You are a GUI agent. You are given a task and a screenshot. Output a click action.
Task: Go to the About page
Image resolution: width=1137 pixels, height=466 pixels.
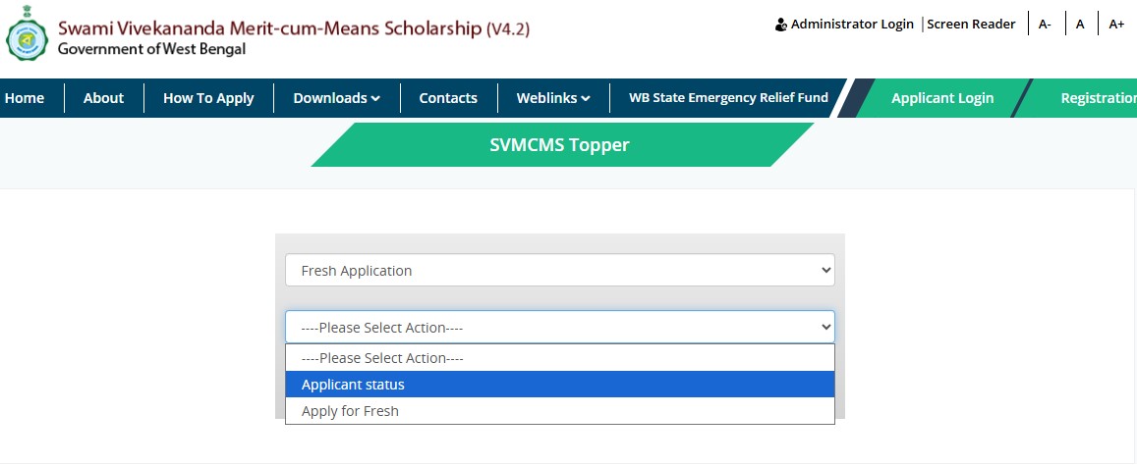(104, 98)
